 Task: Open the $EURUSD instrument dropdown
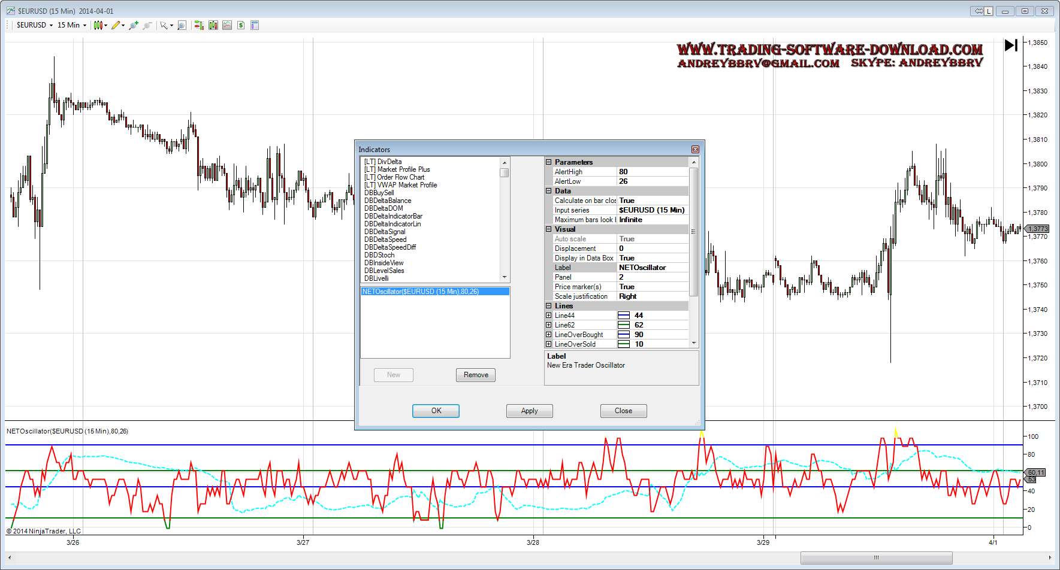(35, 25)
